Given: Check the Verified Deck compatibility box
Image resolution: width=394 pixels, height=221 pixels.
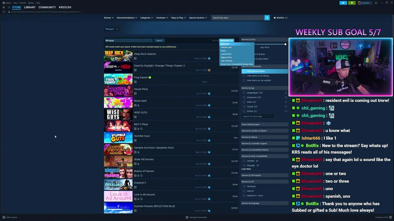Looking at the screenshot, I should (x=244, y=161).
